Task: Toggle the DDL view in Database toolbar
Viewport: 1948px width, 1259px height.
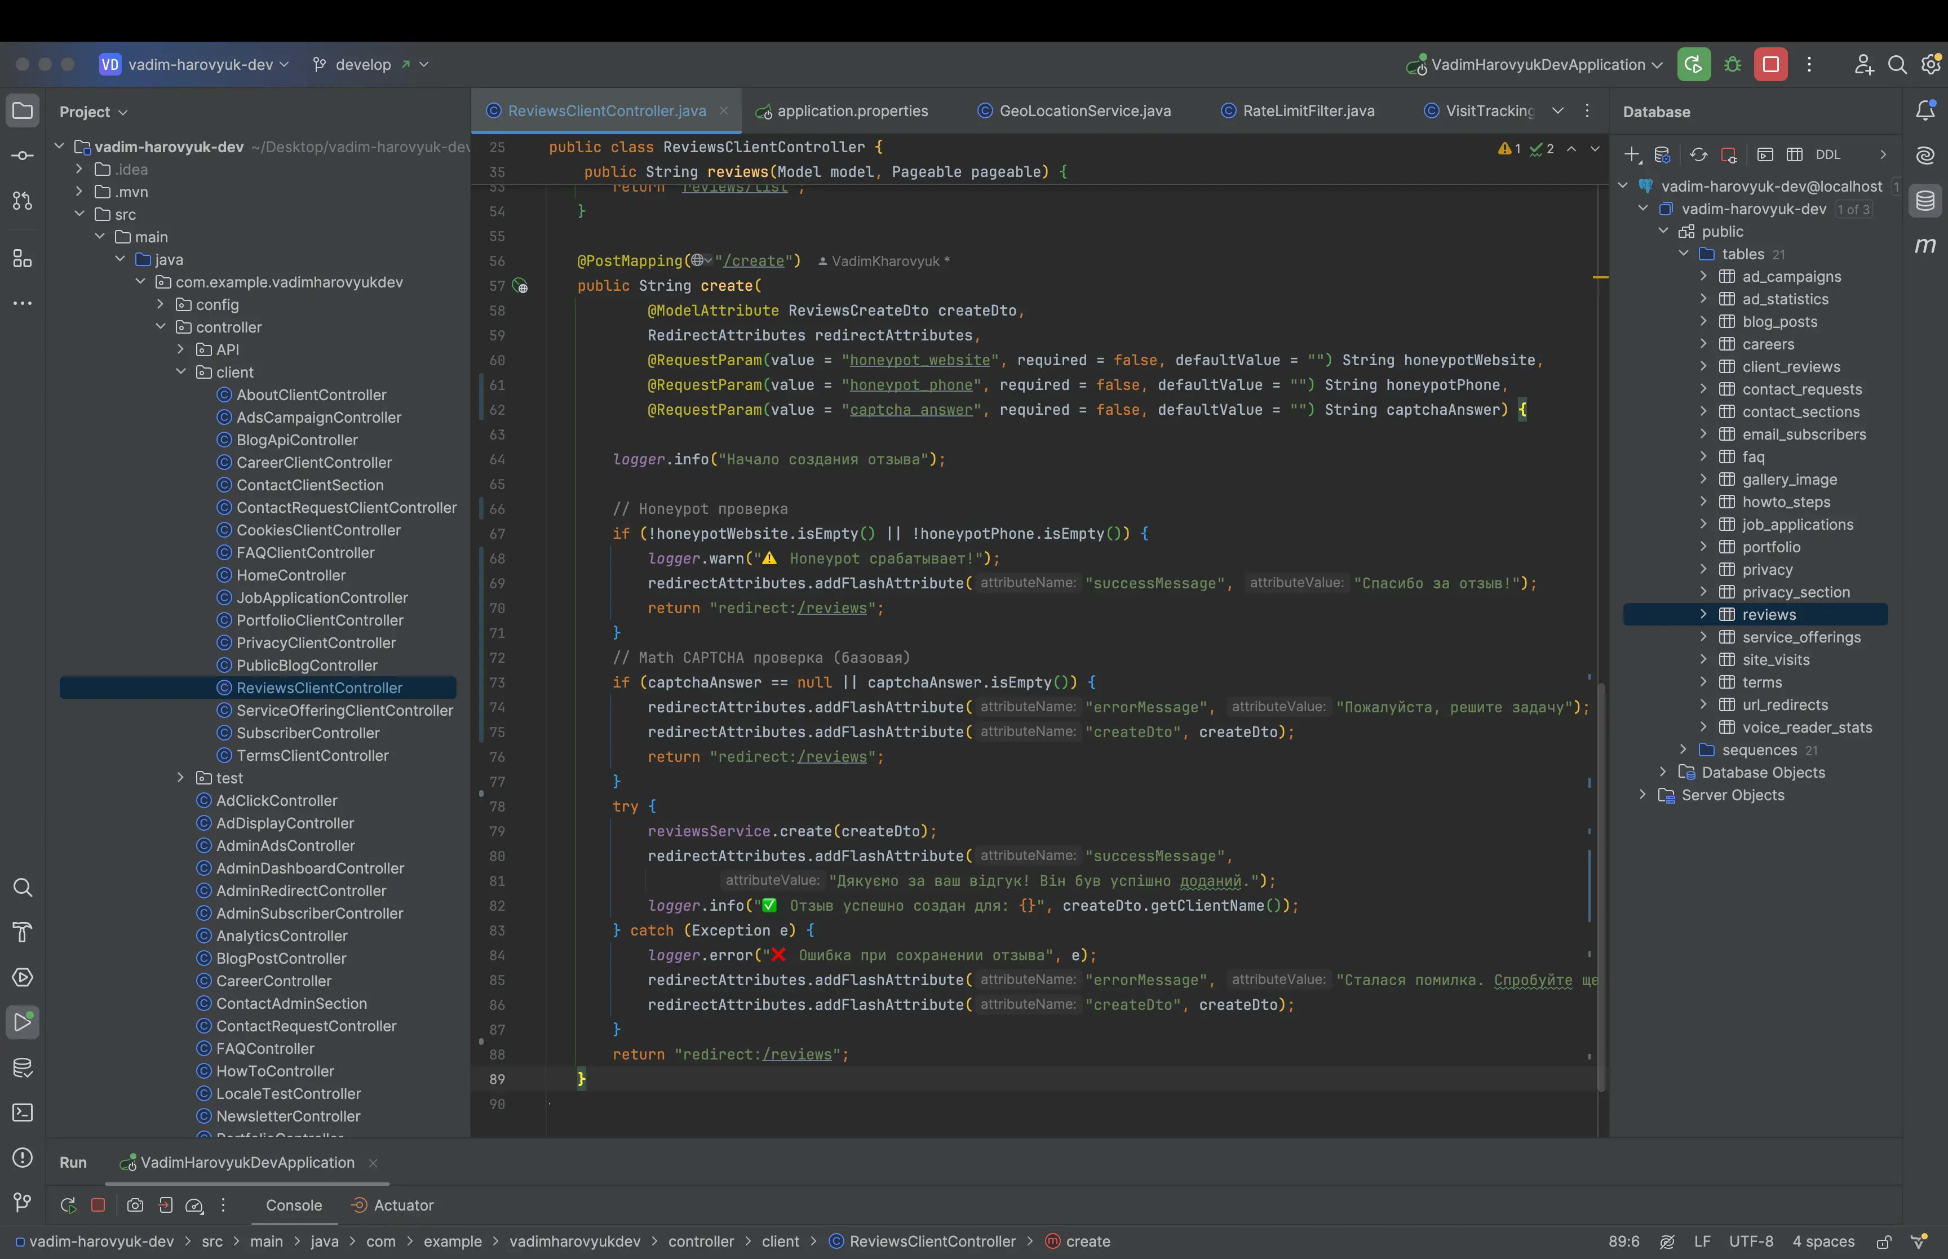Action: point(1828,154)
